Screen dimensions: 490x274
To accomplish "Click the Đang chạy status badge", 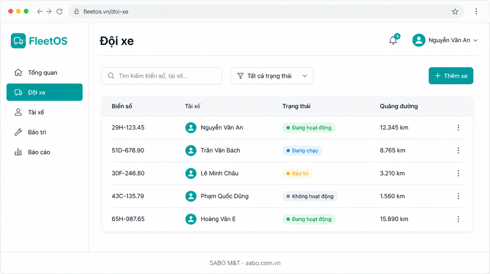I will point(302,150).
